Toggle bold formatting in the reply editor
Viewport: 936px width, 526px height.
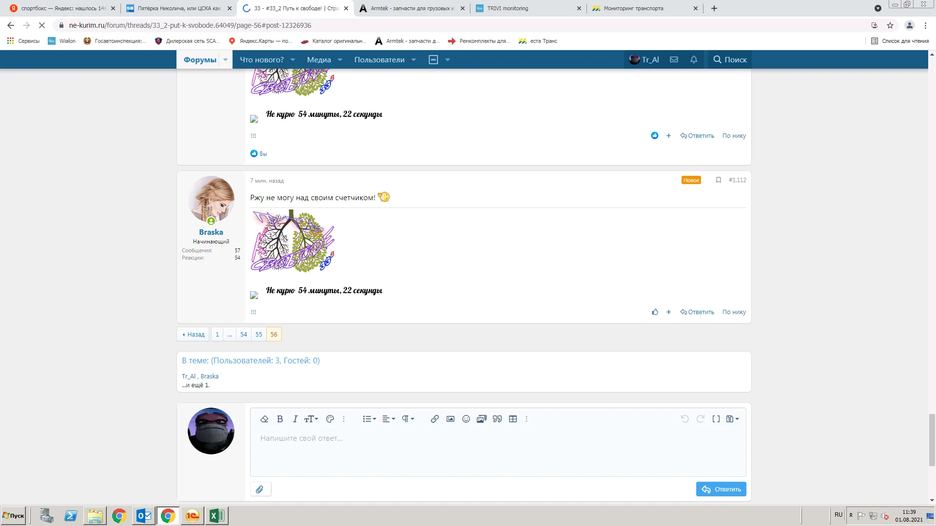[x=280, y=418]
